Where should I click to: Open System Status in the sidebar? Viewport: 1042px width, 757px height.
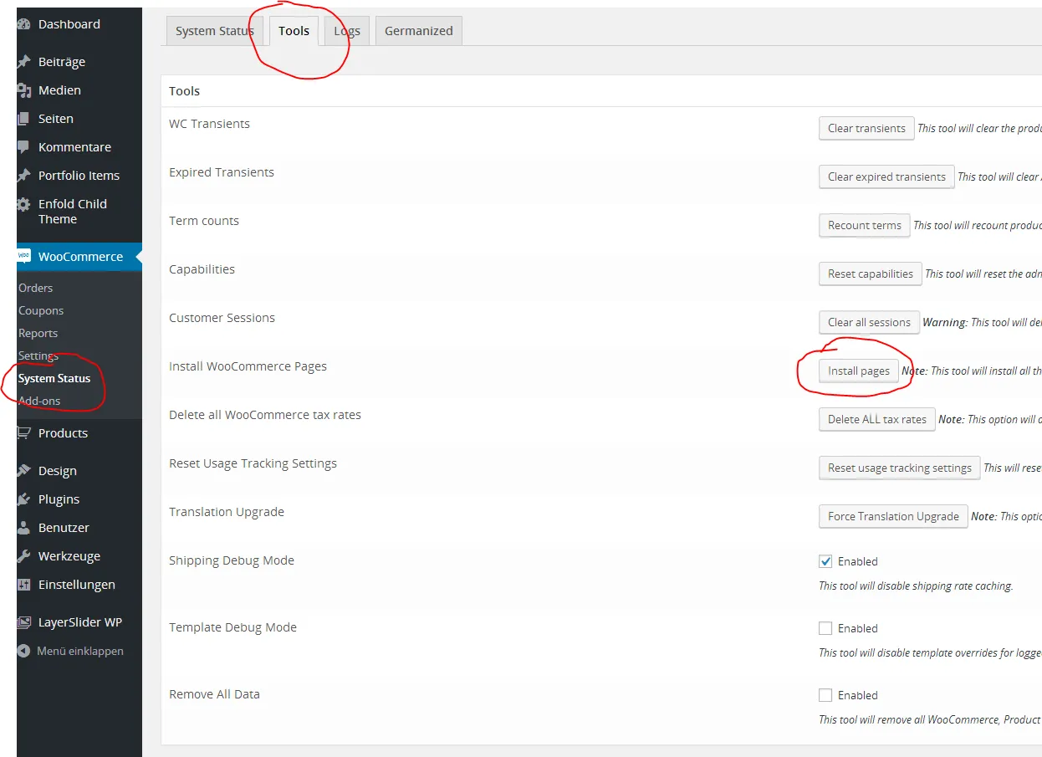[x=54, y=378]
